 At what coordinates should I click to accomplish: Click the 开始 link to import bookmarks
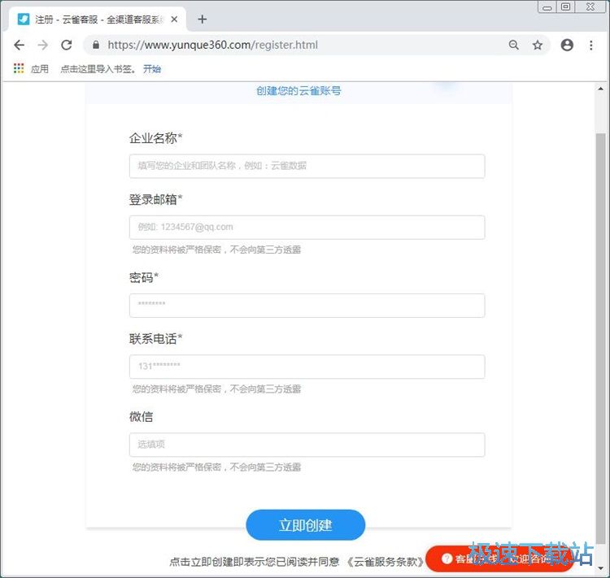point(152,69)
